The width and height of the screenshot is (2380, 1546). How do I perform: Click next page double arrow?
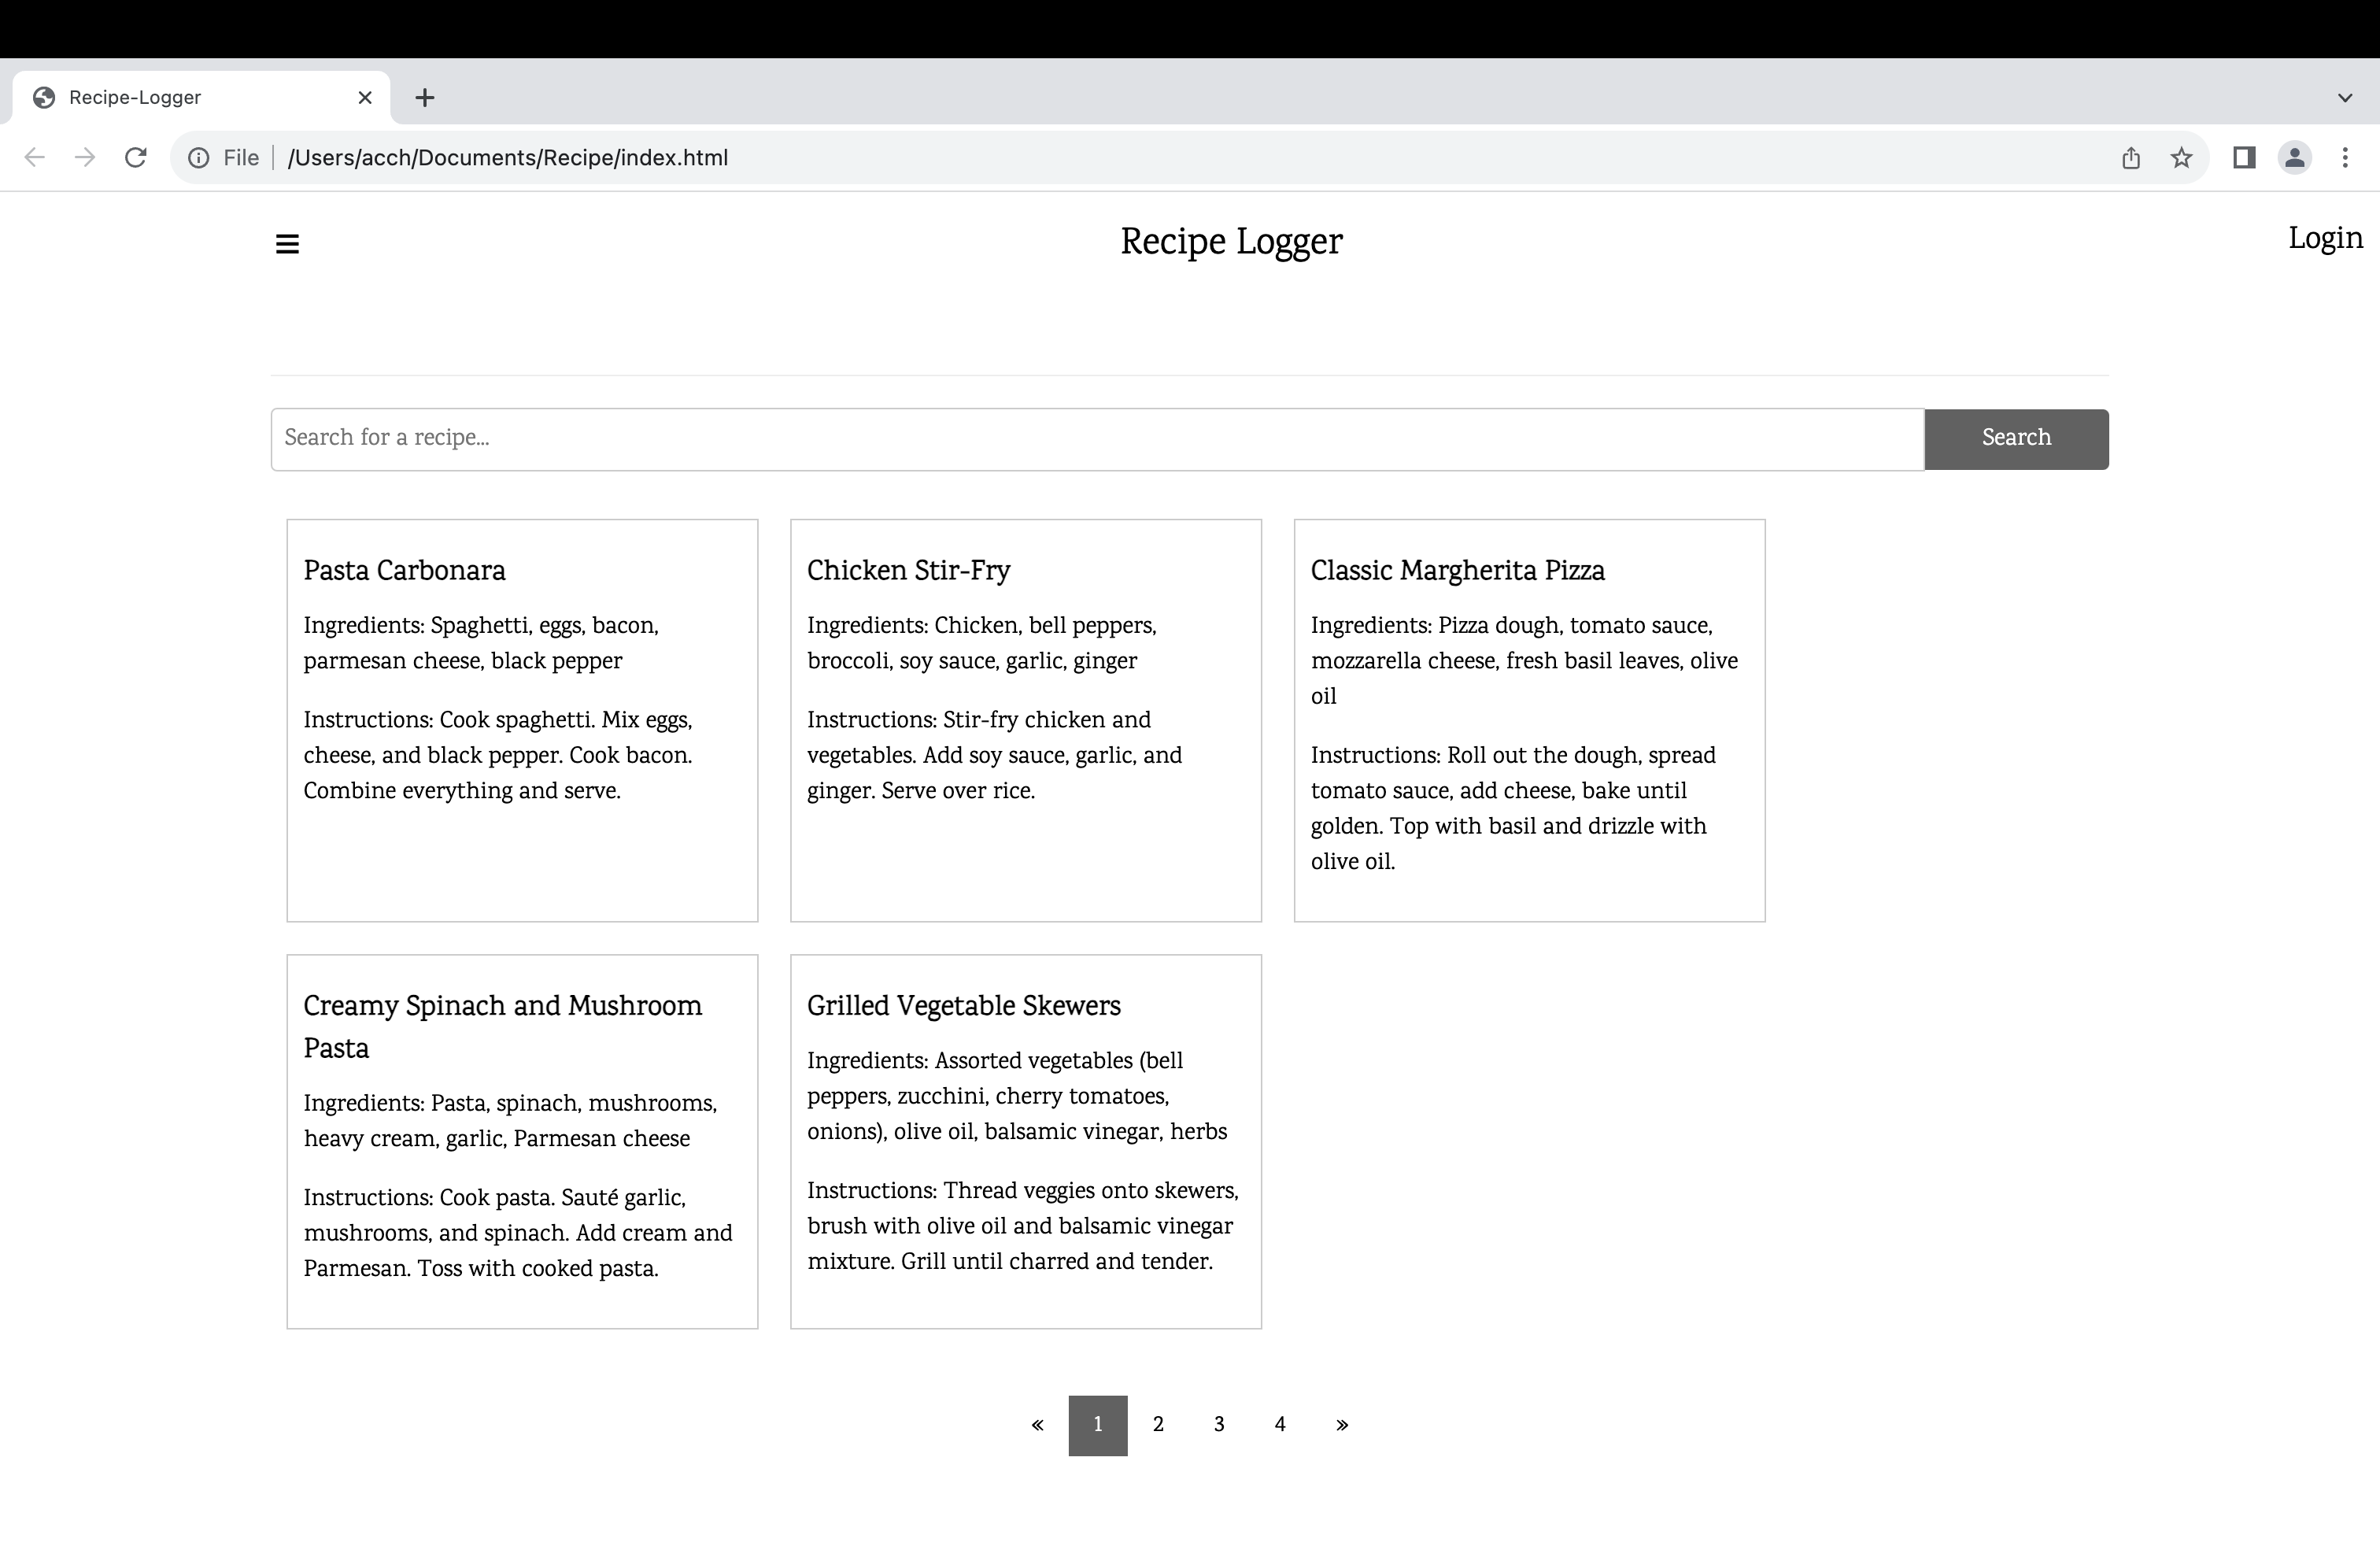click(x=1341, y=1424)
